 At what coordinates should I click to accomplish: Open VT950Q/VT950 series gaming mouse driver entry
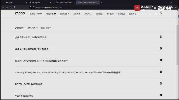click(x=68, y=72)
